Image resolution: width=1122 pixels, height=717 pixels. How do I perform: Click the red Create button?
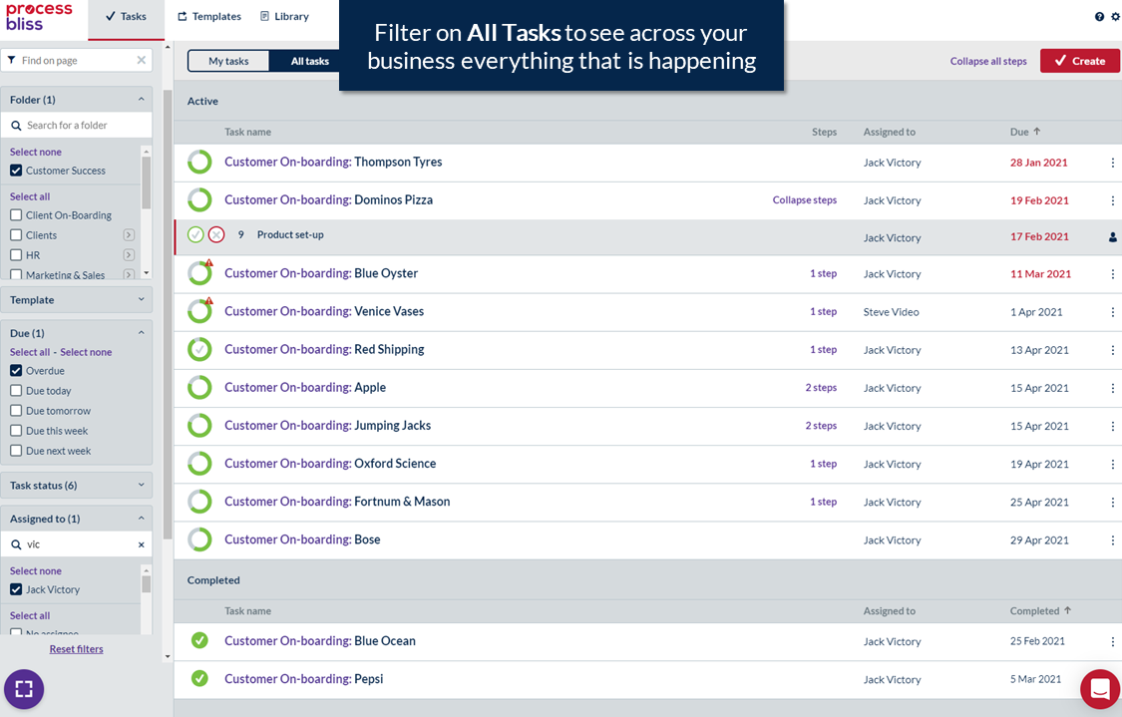coord(1079,61)
